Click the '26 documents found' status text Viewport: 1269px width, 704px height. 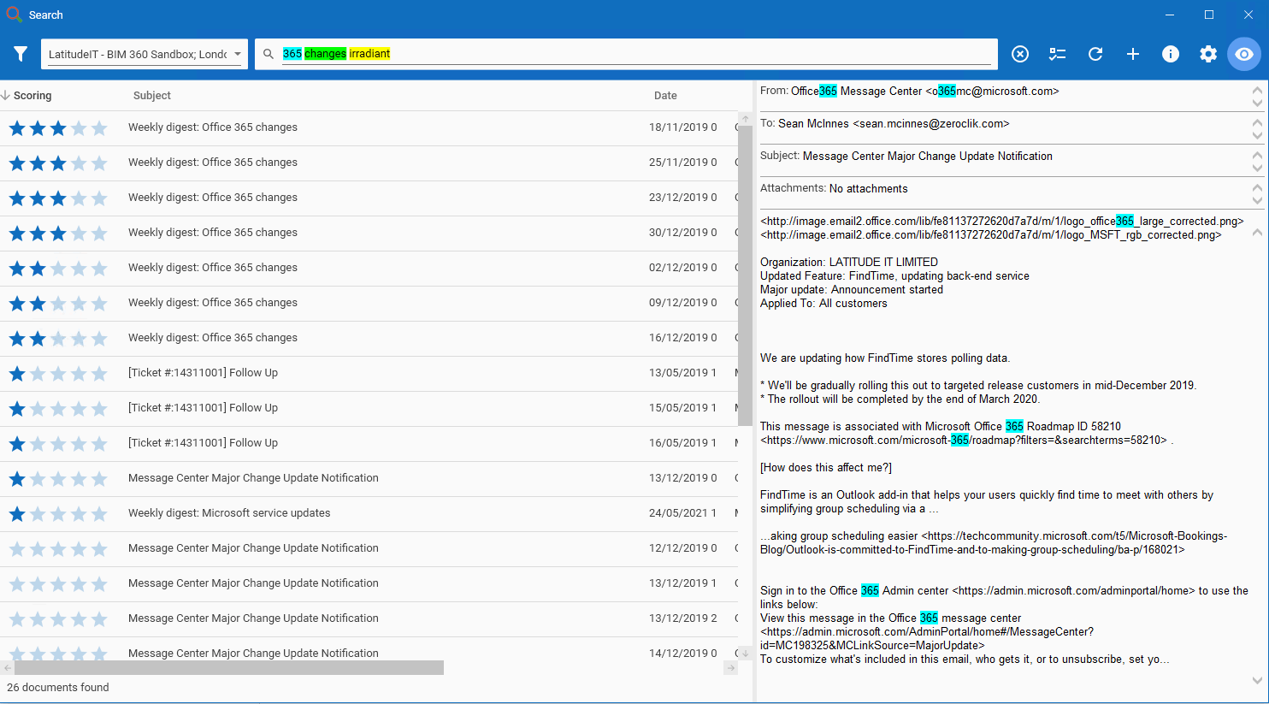click(58, 688)
